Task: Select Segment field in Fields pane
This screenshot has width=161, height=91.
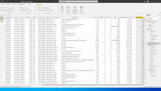Action: click(152, 68)
